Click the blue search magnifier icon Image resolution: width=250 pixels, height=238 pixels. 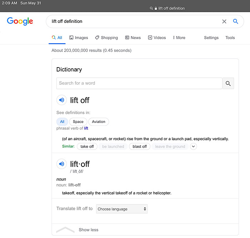(236, 21)
